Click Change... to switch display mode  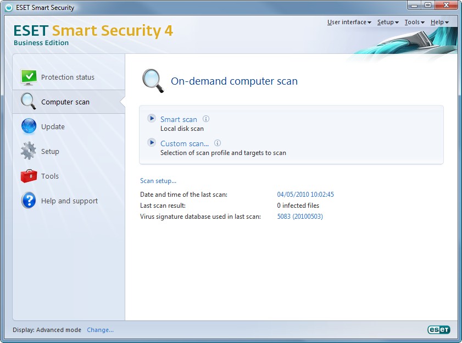click(x=100, y=330)
